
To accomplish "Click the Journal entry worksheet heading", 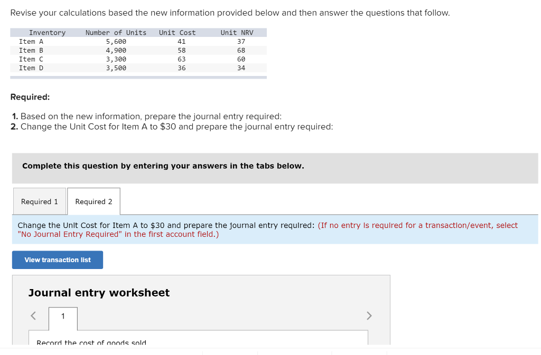I will (x=98, y=293).
